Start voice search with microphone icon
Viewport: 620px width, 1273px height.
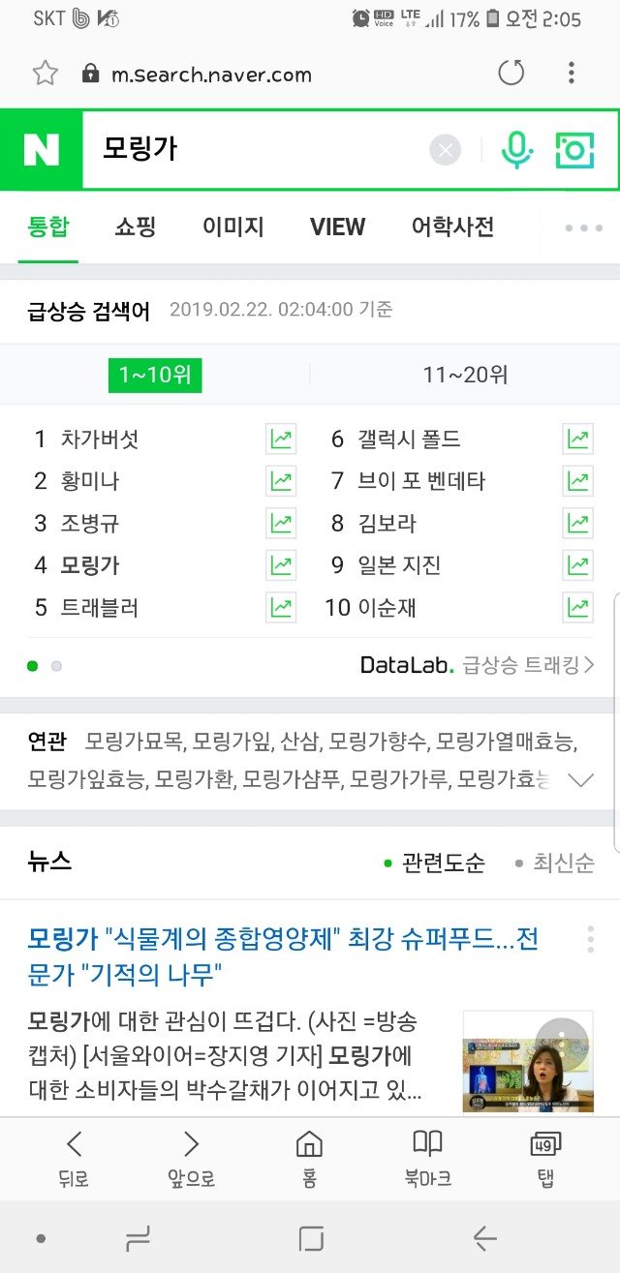click(517, 150)
